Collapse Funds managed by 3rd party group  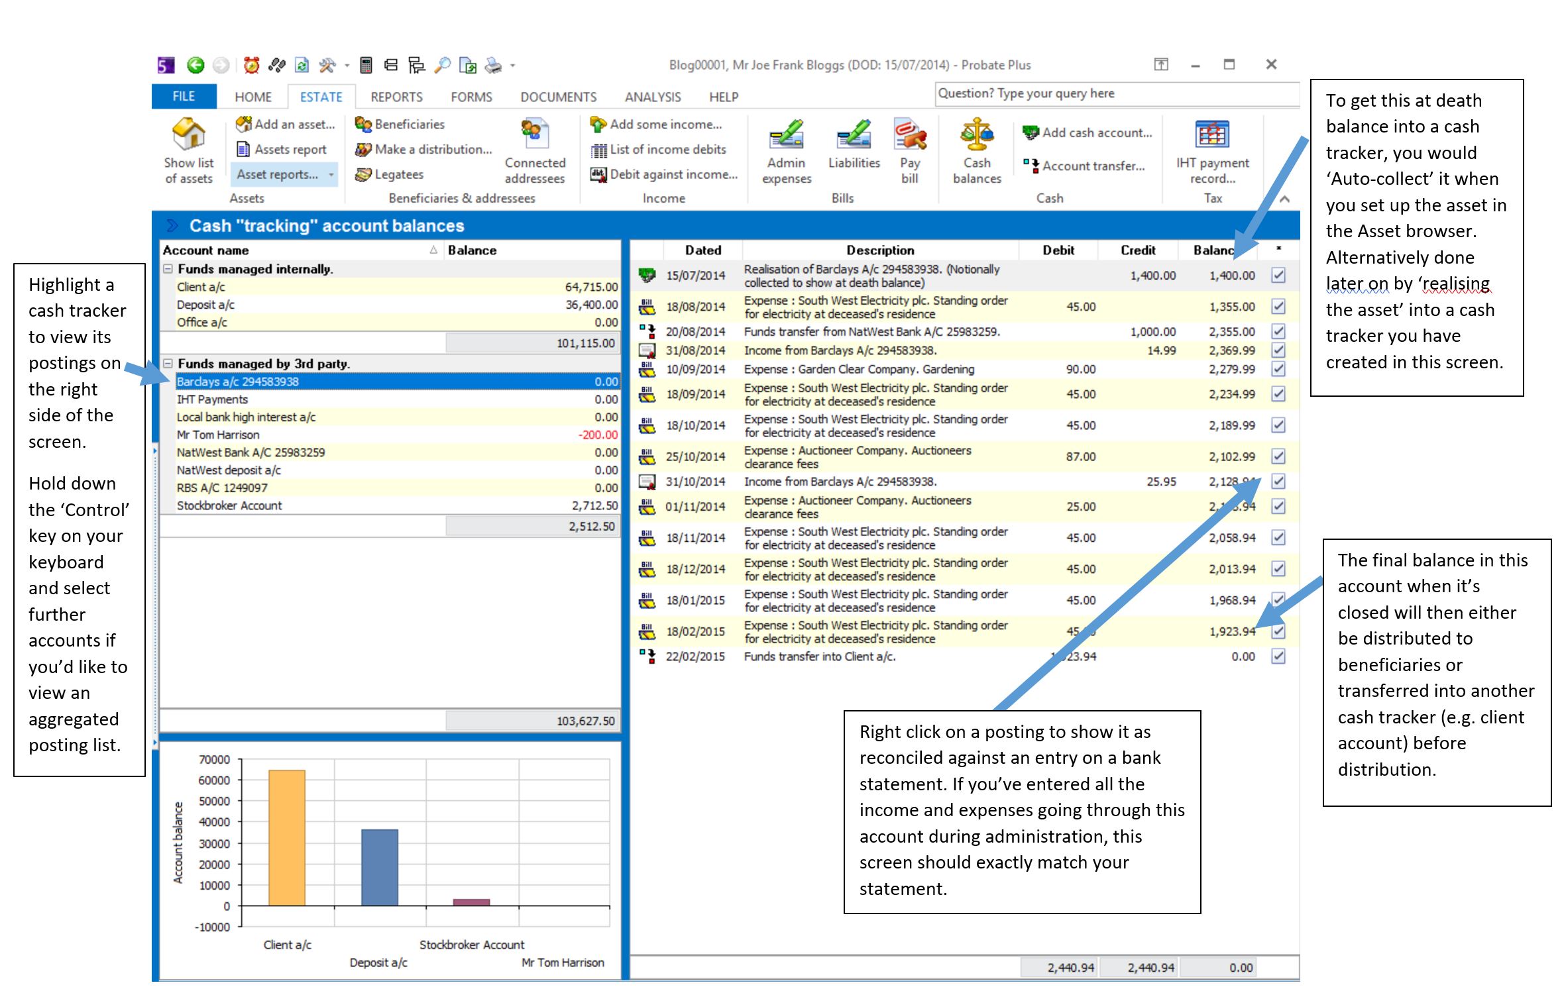coord(168,364)
